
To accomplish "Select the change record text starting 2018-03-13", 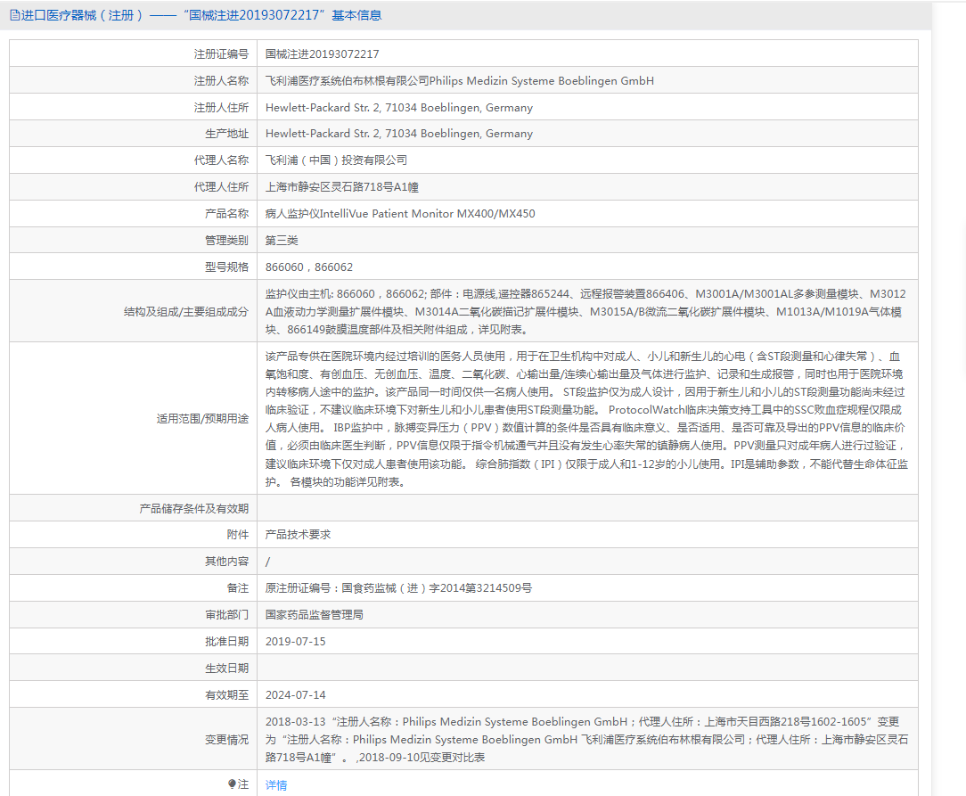I will click(586, 739).
